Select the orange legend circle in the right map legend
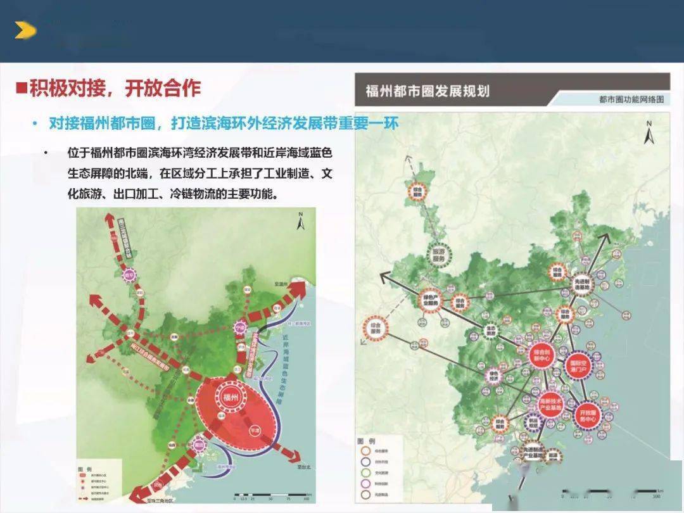 point(366,449)
